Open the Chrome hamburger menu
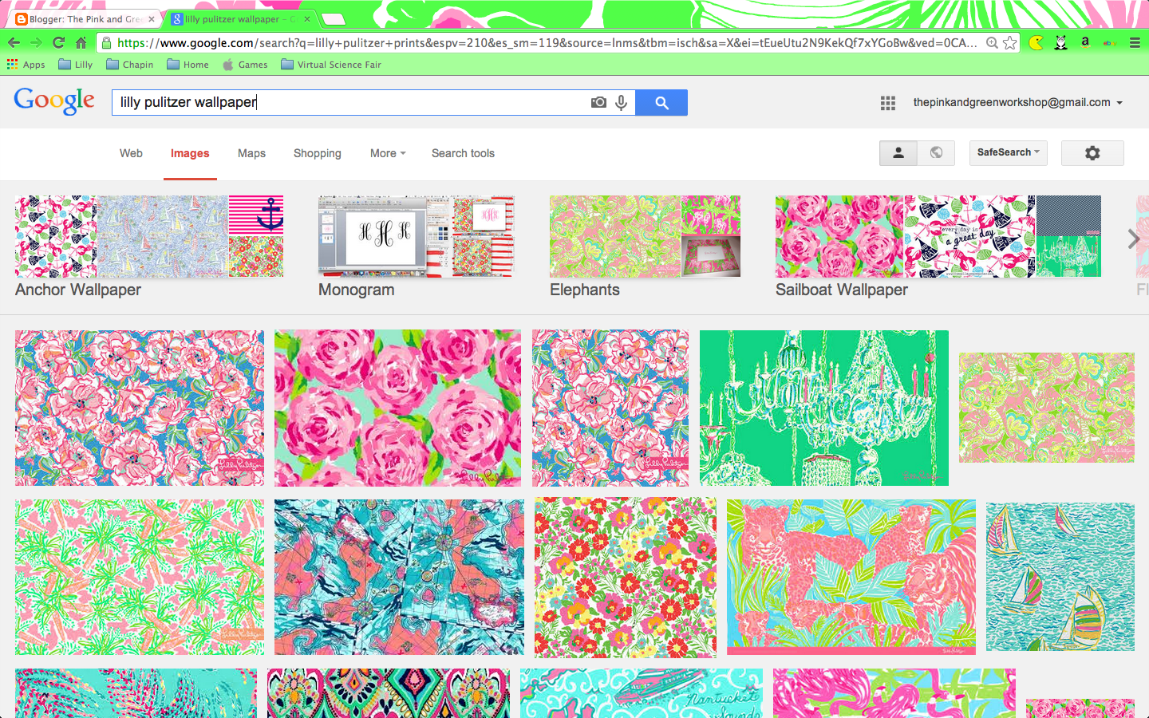 coord(1135,43)
